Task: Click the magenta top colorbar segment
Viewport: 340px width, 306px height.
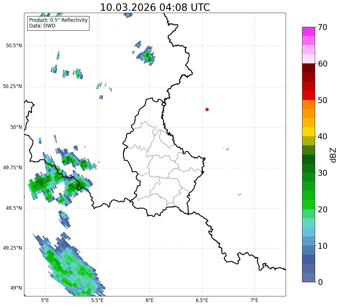Action: (309, 31)
